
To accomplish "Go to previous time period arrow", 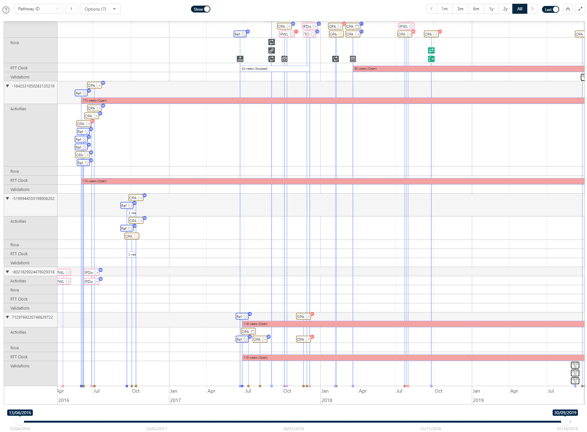I will (x=432, y=9).
